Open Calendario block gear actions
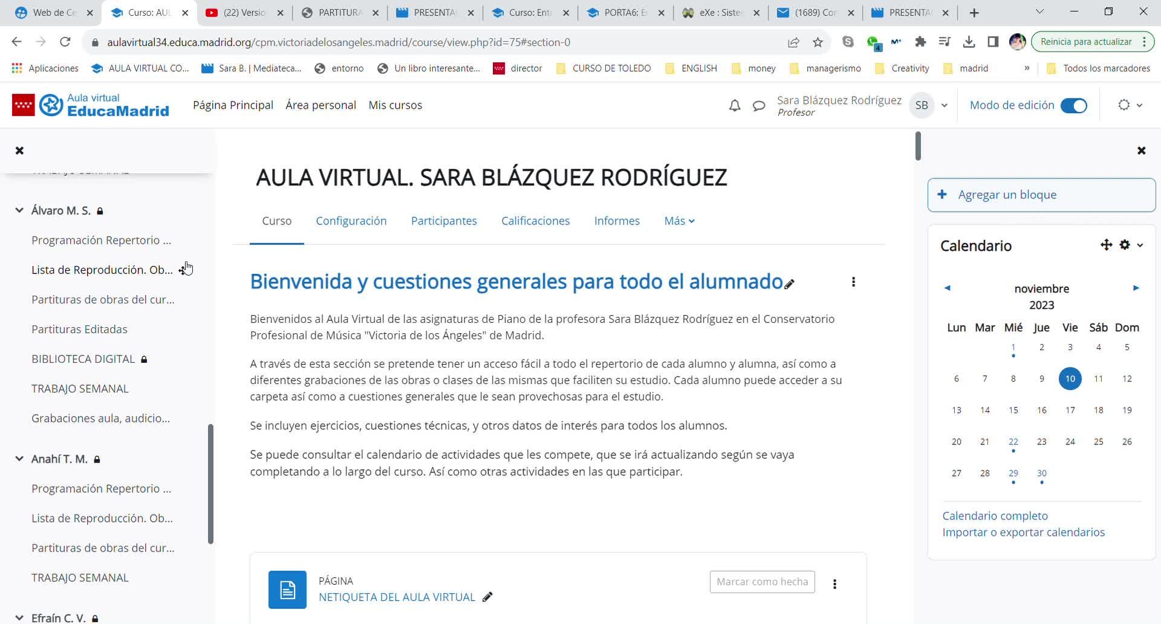 click(1125, 245)
